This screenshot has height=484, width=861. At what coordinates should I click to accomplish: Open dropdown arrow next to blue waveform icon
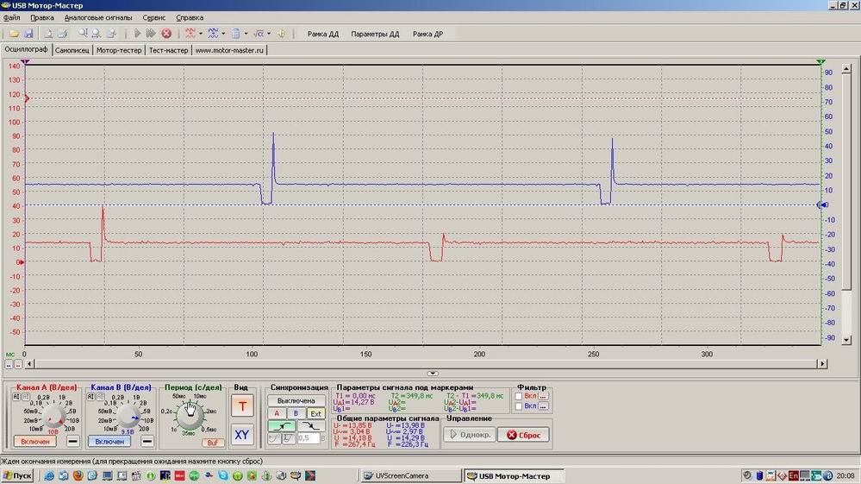(223, 34)
